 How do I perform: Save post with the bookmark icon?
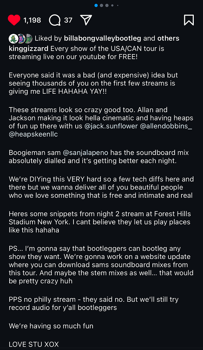coord(189,20)
